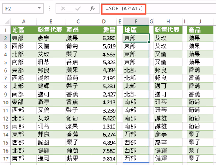Open the Name Box dropdown arrow
This screenshot has width=216, height=165.
click(x=39, y=8)
